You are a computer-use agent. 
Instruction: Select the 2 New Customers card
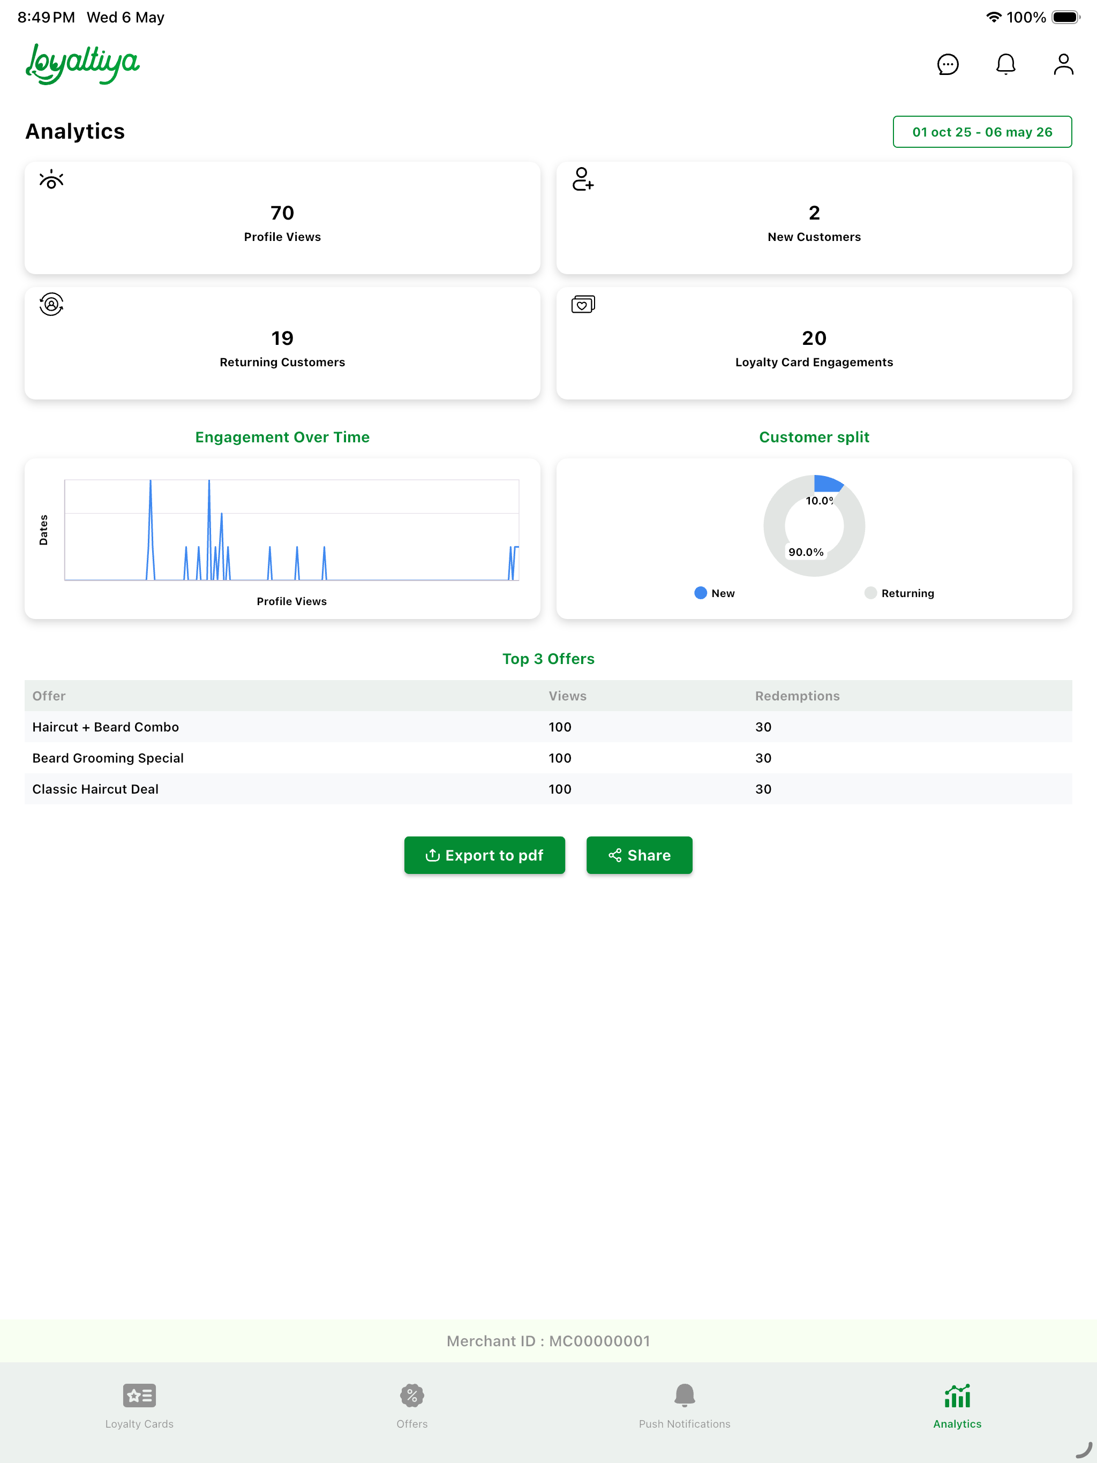(x=814, y=217)
